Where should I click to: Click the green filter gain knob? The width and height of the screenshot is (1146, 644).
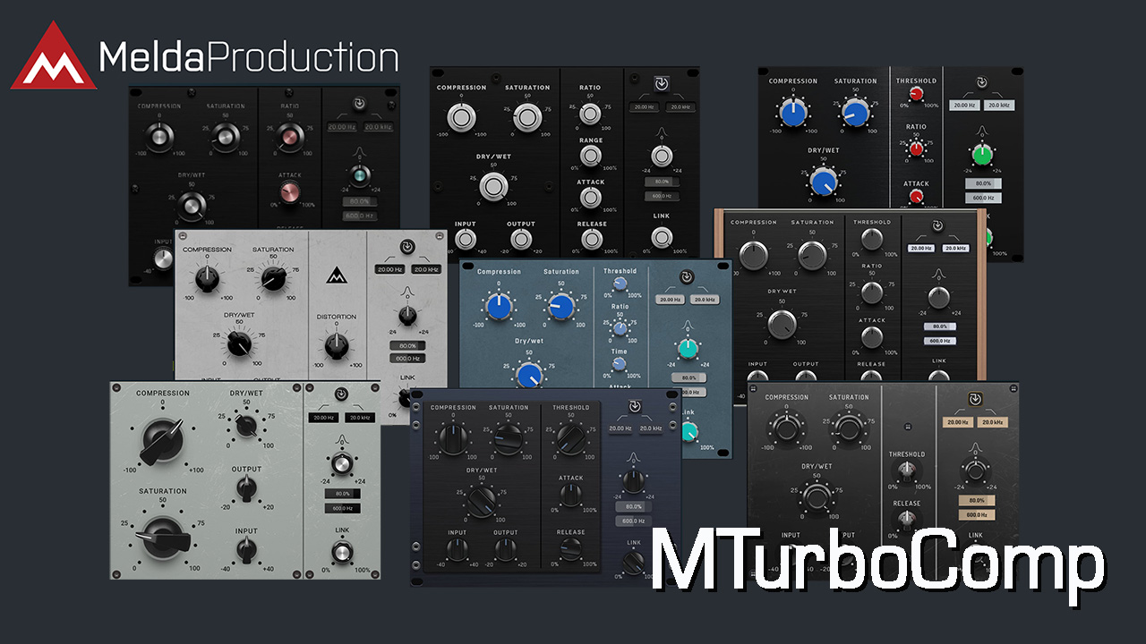tap(982, 155)
